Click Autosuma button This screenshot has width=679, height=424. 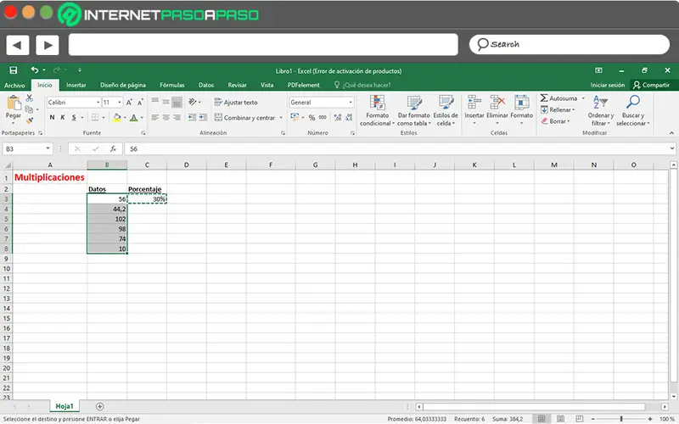point(559,98)
